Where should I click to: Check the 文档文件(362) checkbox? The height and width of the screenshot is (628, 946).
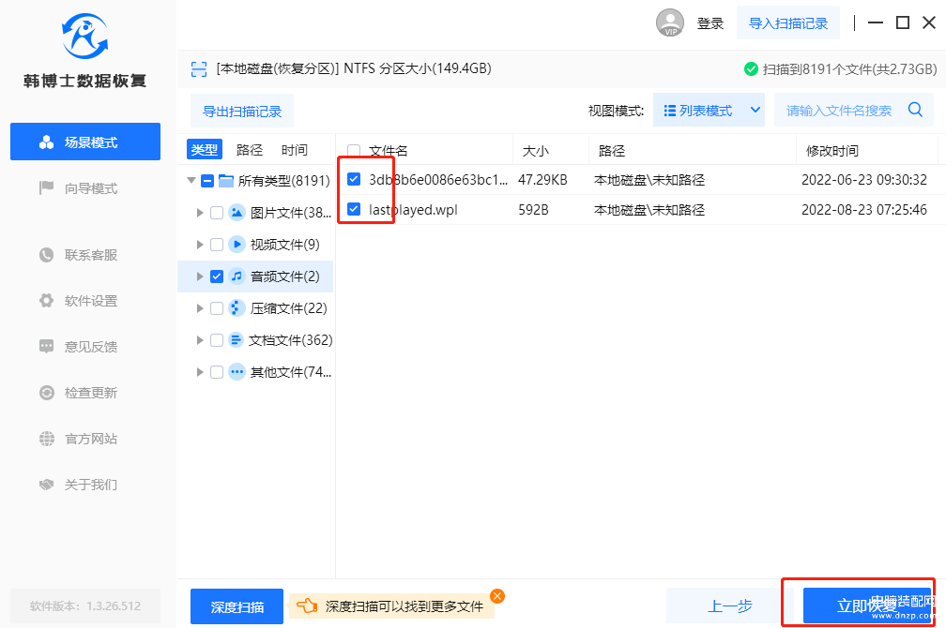217,340
